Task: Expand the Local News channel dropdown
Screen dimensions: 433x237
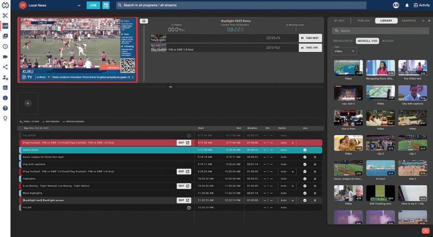Action: pyautogui.click(x=79, y=5)
